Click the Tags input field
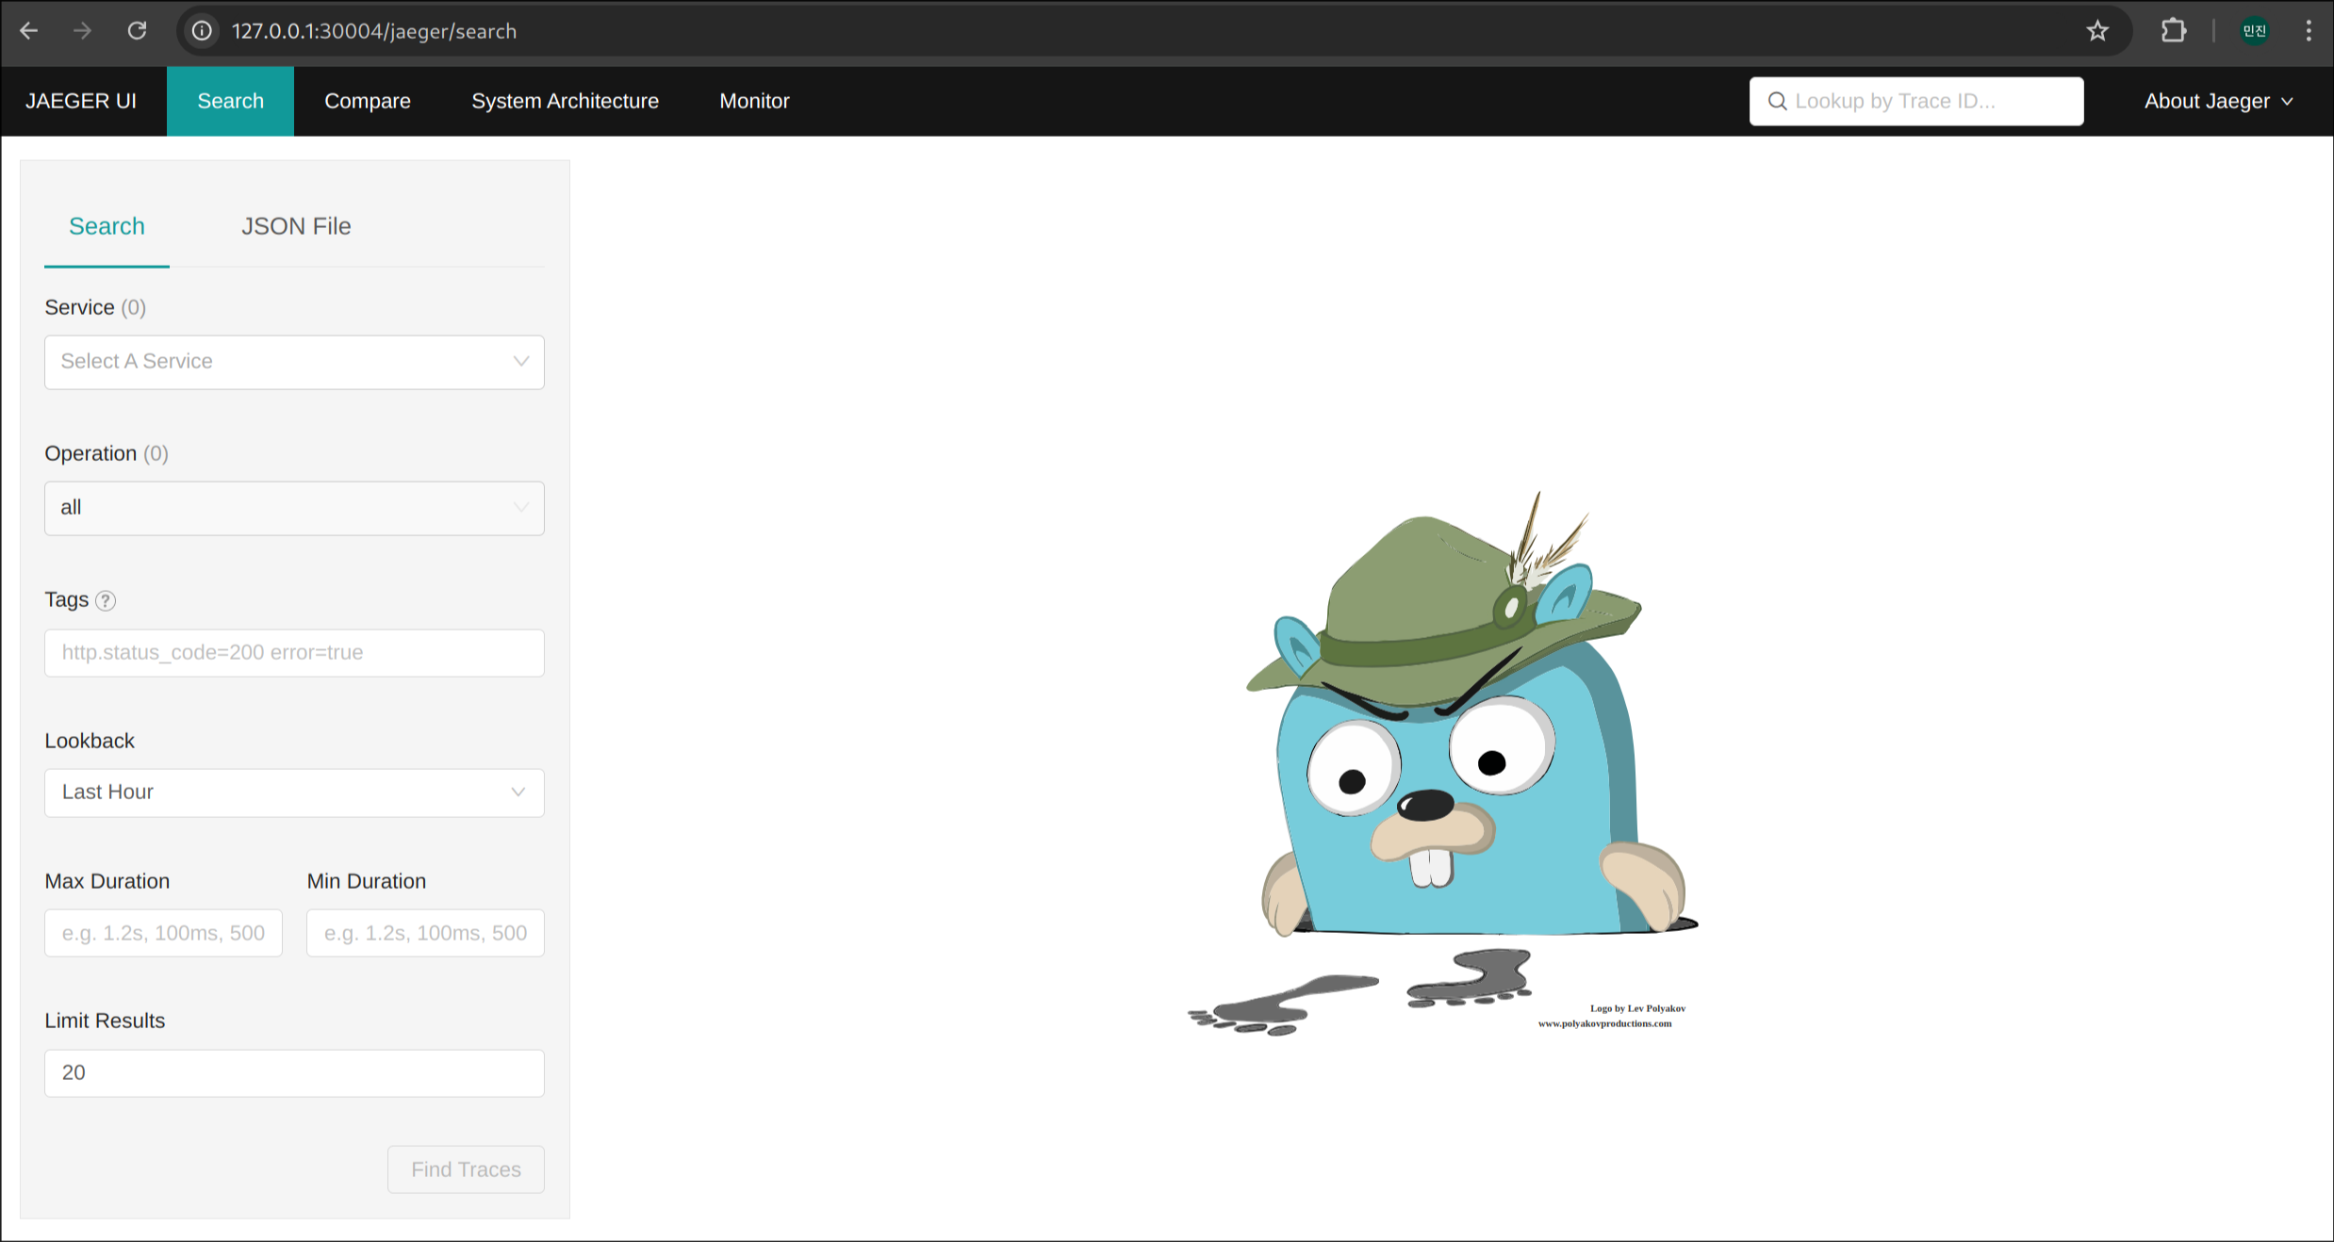Viewport: 2334px width, 1242px height. (294, 652)
